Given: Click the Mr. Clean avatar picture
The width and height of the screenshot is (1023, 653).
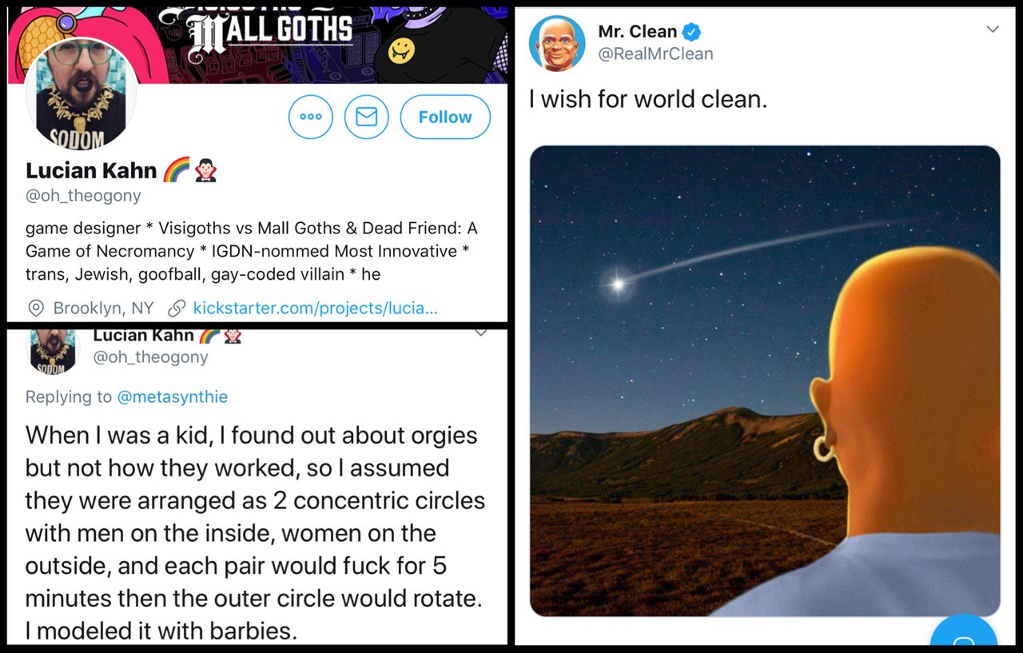Looking at the screenshot, I should [557, 43].
